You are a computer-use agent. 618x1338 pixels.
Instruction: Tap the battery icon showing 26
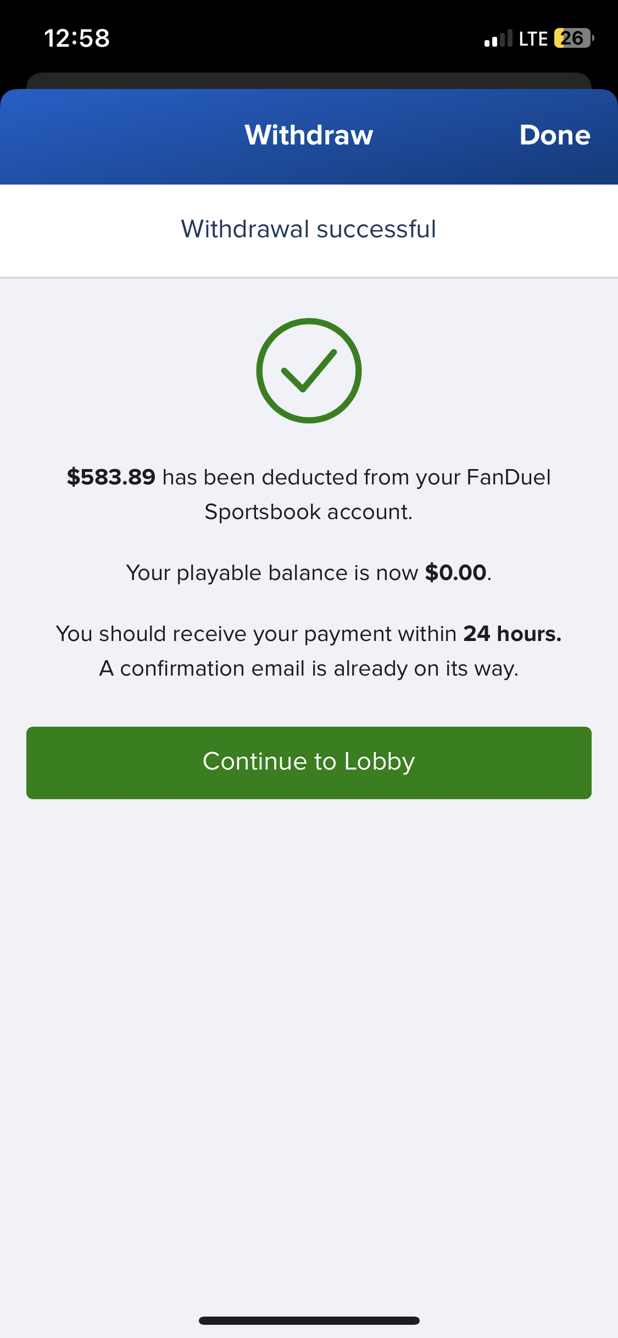coord(573,38)
